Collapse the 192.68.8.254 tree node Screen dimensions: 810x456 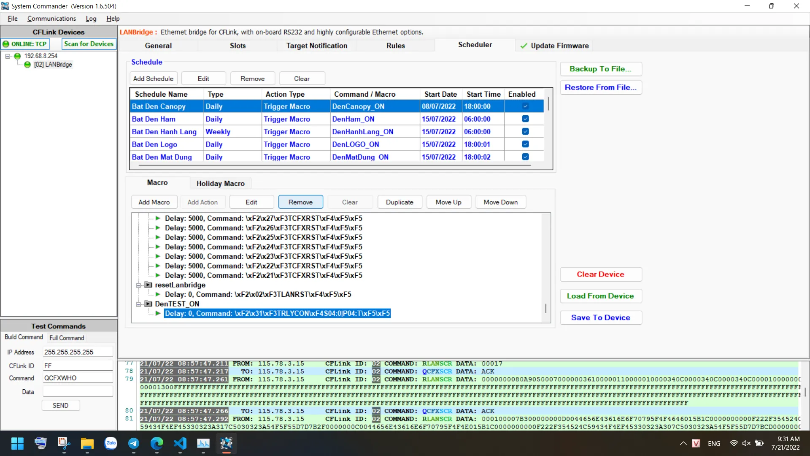(8, 56)
